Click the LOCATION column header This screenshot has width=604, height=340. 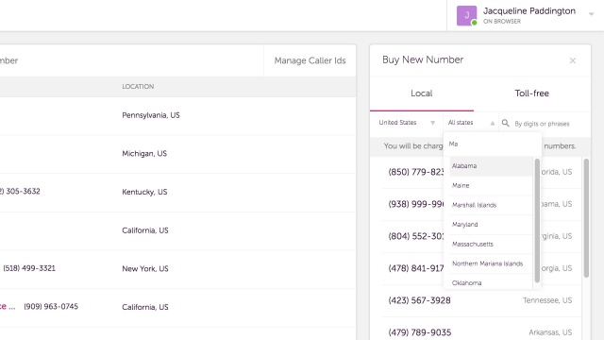tap(138, 87)
